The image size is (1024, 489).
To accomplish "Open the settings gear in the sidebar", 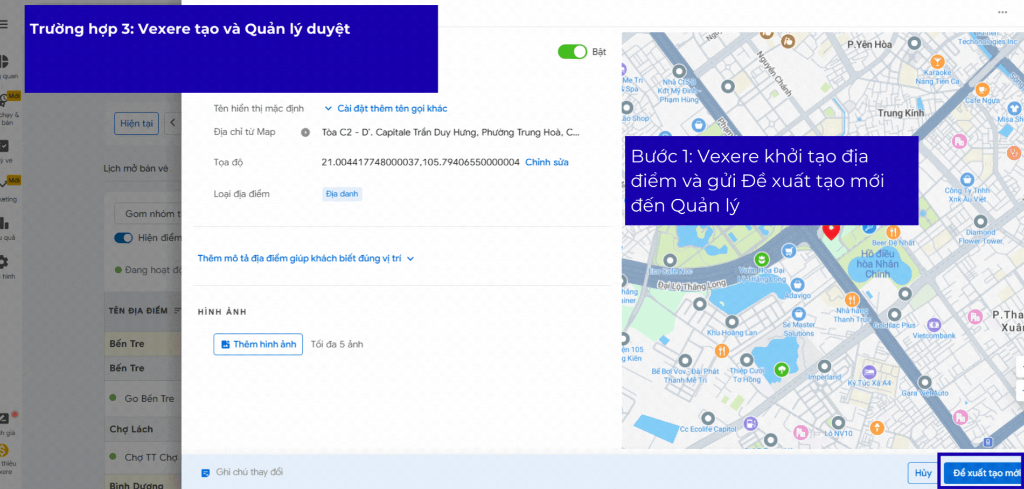I will tap(4, 262).
